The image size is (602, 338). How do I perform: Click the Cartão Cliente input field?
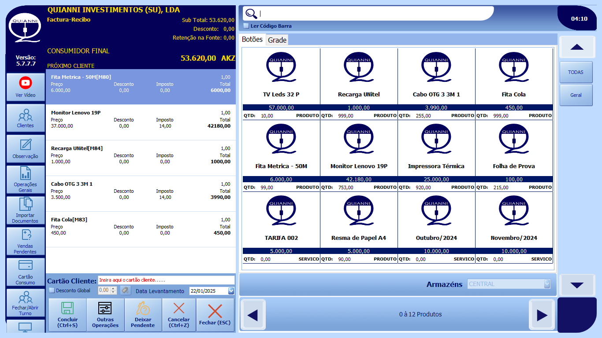166,280
